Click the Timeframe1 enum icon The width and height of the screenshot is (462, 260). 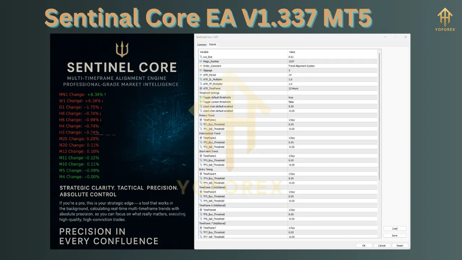[201, 120]
